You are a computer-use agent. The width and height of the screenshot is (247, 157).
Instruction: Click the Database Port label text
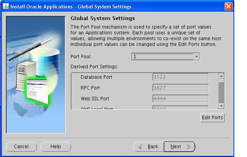pos(96,77)
